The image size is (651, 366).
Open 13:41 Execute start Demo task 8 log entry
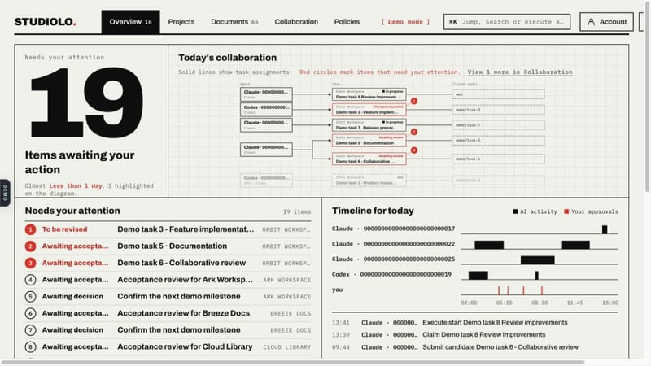(475, 322)
